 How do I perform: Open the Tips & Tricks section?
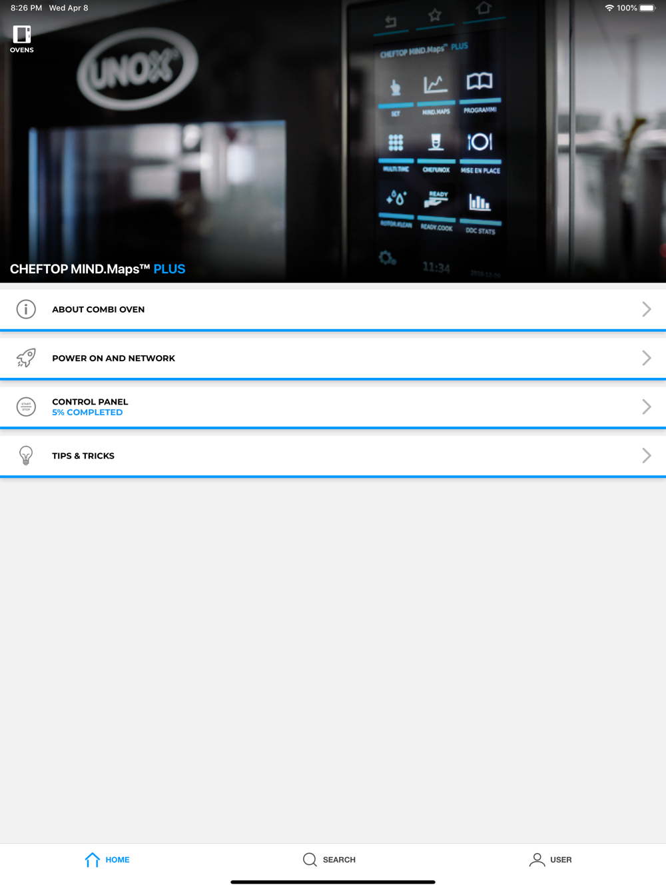(333, 456)
